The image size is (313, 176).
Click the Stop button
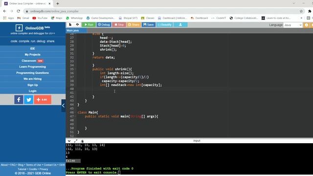click(x=119, y=24)
